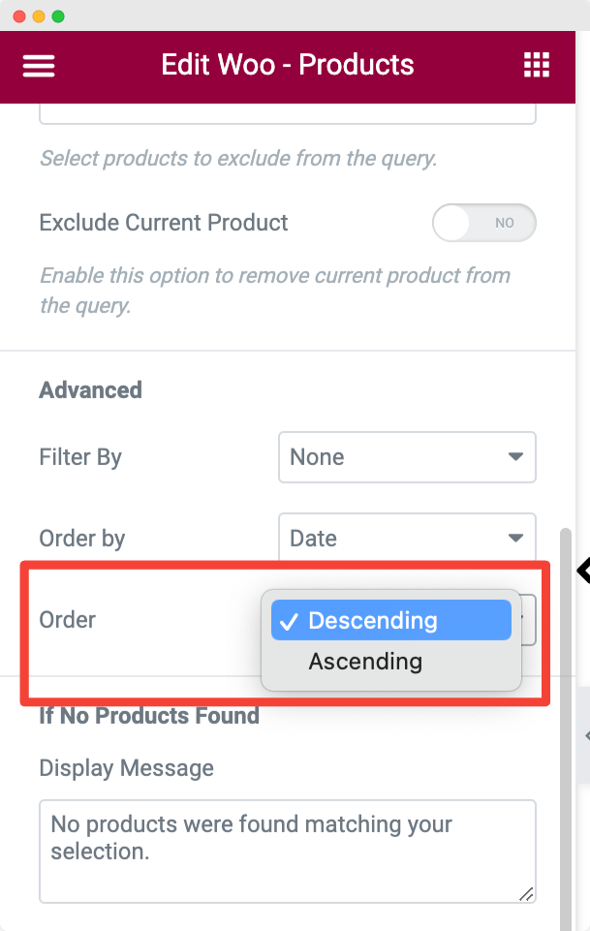Click the macOS green fullscreen dot

point(58,16)
